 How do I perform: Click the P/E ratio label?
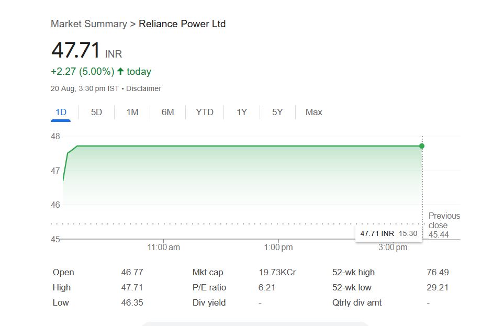[209, 287]
